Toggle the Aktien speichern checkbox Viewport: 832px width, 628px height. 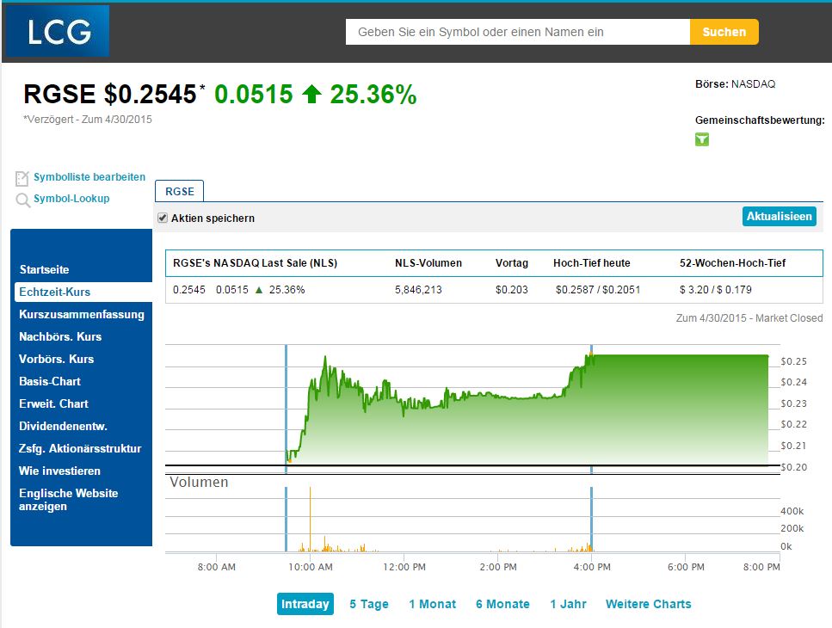[163, 218]
